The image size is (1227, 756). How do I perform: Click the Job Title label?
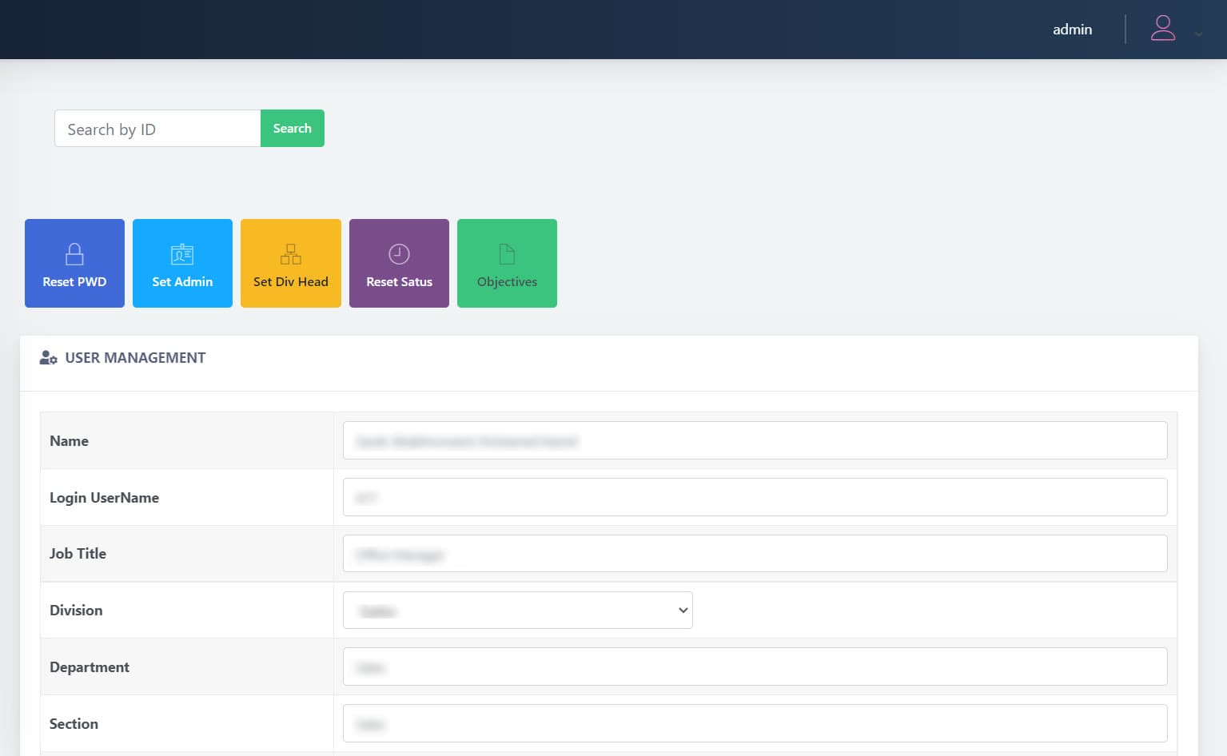(x=78, y=554)
